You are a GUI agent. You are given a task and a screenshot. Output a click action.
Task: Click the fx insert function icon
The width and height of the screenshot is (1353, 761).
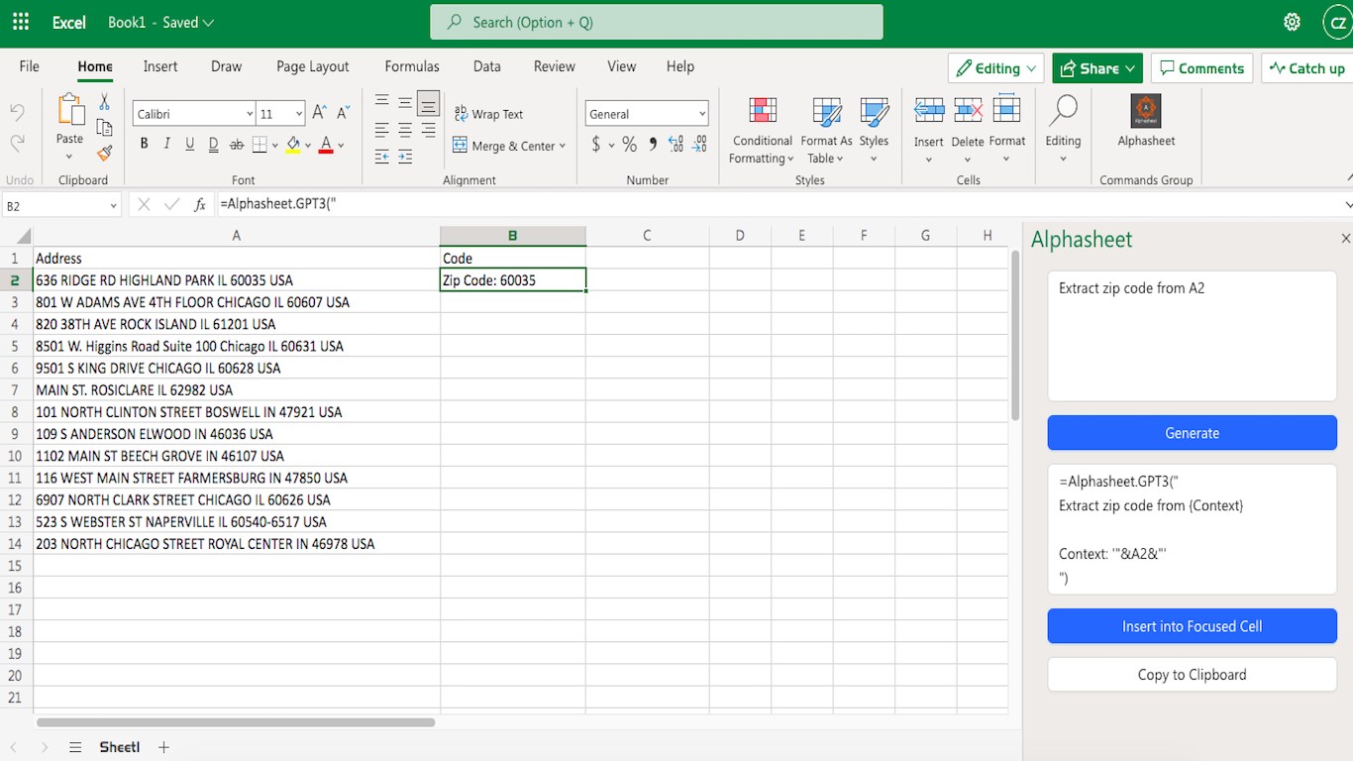[x=200, y=205]
